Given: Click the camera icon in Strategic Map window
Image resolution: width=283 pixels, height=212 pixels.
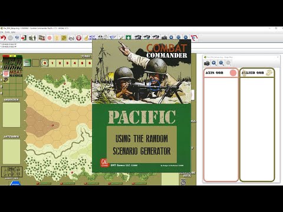Looking at the screenshot, I should 207,63.
